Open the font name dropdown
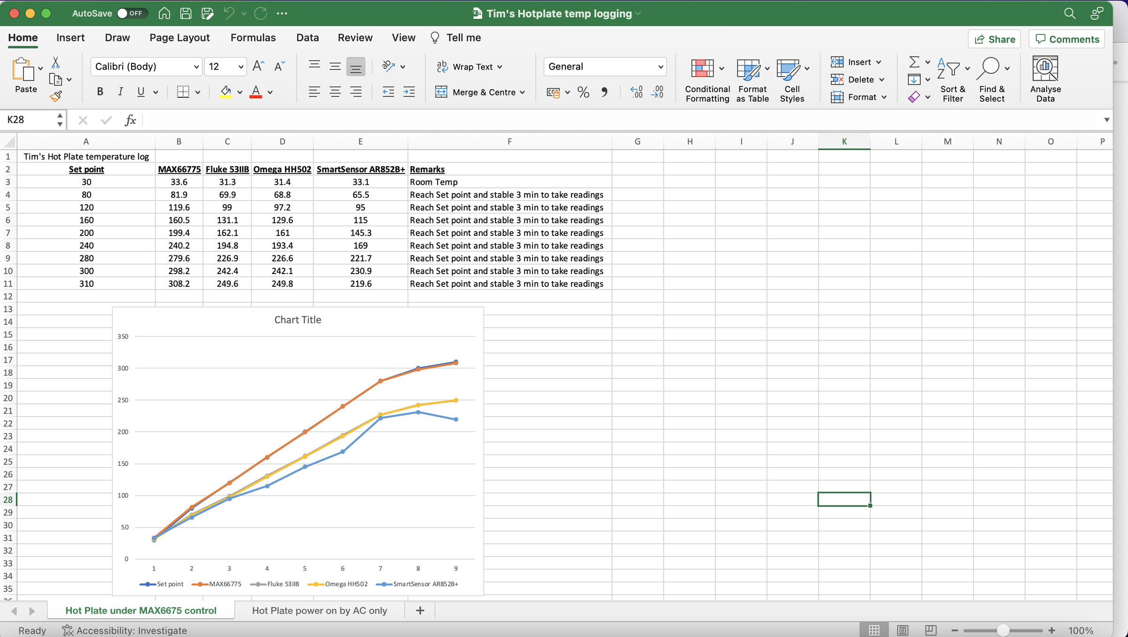Image resolution: width=1128 pixels, height=637 pixels. 196,67
